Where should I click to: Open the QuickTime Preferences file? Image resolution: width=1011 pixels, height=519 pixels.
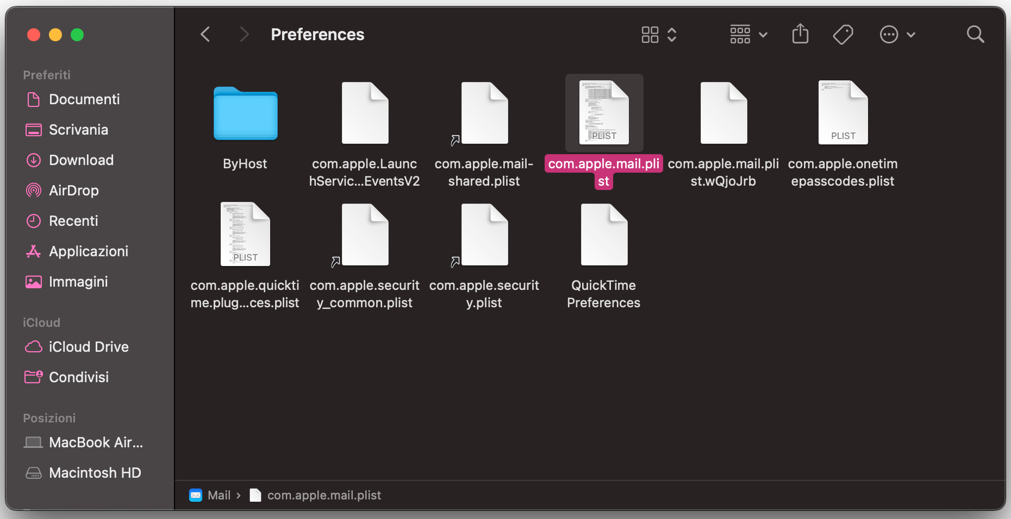click(x=603, y=235)
